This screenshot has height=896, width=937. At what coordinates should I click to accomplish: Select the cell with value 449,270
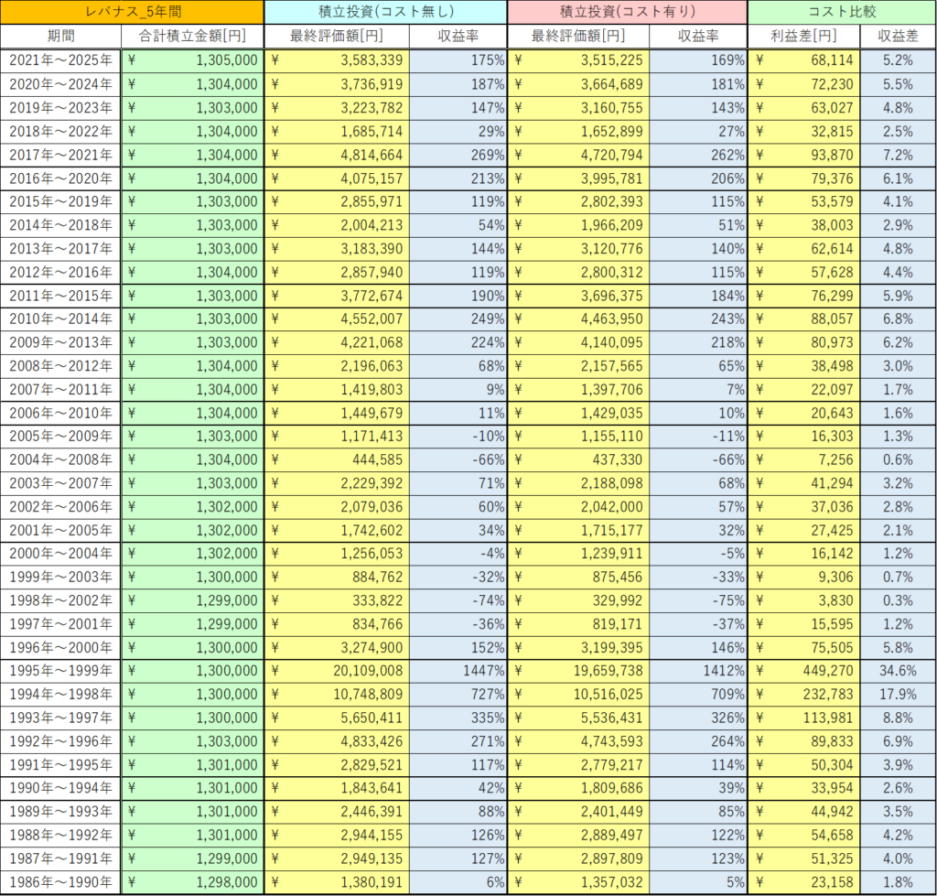804,670
